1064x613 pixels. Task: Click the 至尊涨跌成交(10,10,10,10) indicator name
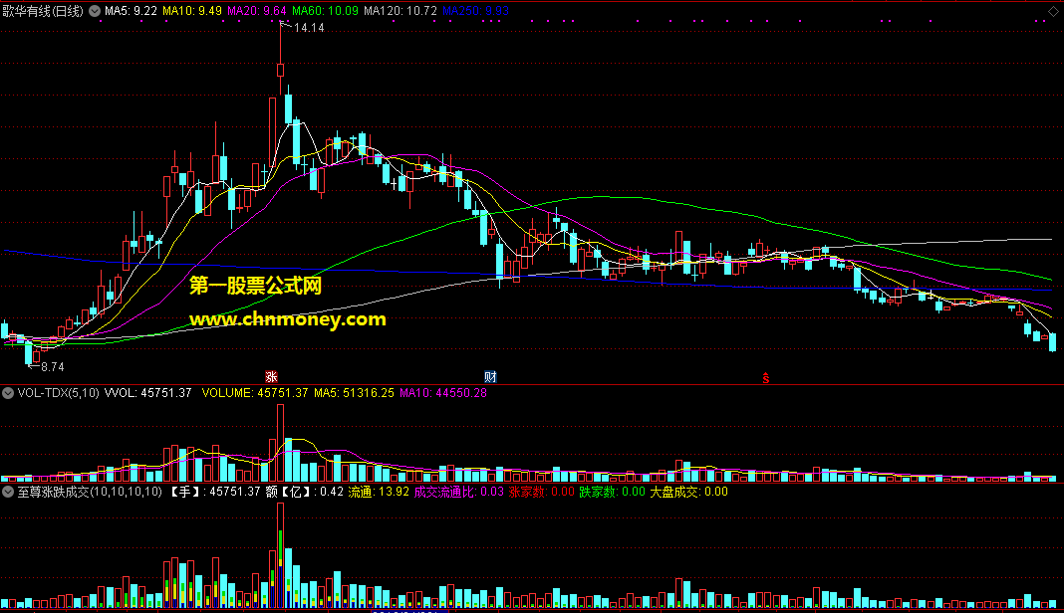90,492
